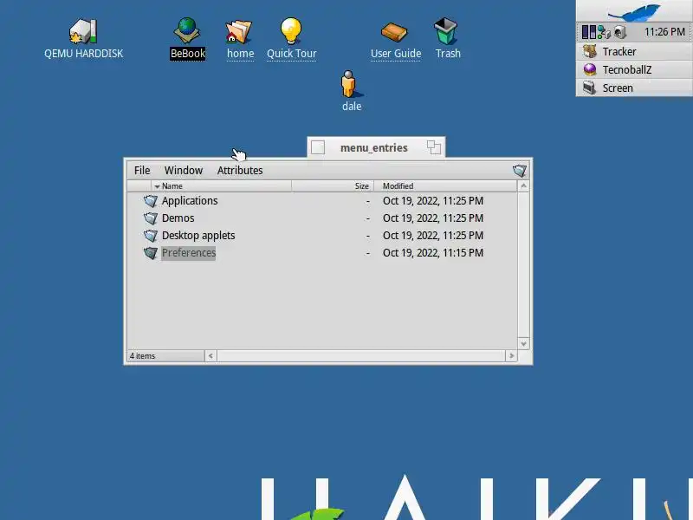
Task: Open the Haiku leaf Deskbar menu
Action: tap(634, 11)
